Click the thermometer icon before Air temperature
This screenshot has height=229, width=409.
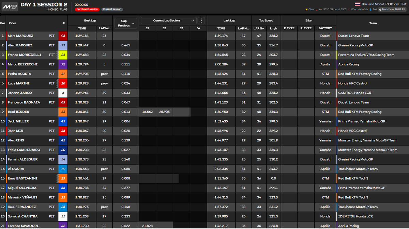pos(317,9)
